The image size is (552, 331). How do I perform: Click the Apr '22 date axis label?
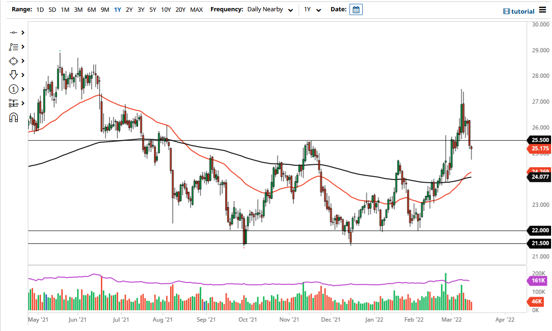pos(505,320)
